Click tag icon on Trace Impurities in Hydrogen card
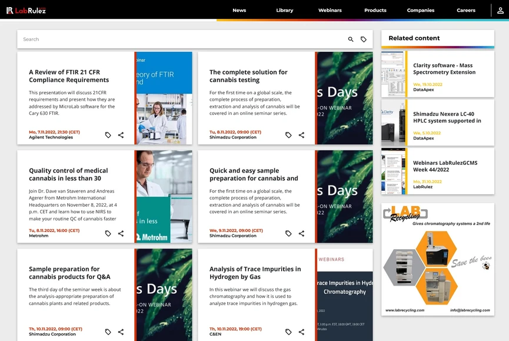 coord(288,332)
